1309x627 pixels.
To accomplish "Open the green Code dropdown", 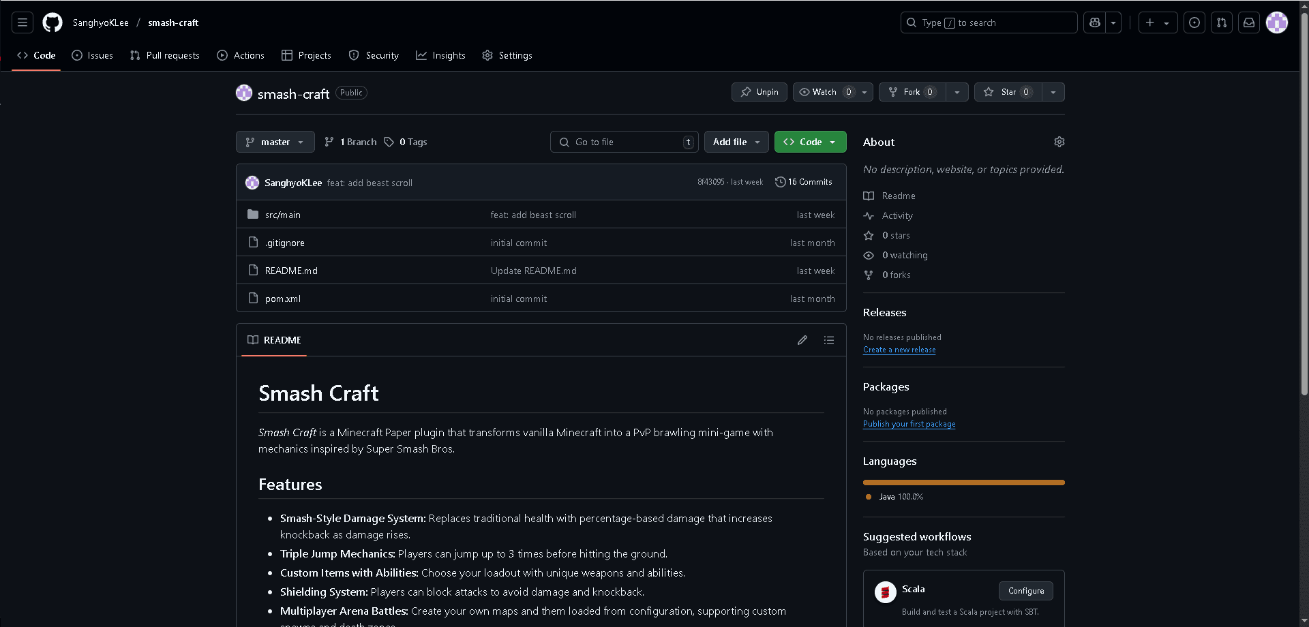I will click(x=810, y=142).
